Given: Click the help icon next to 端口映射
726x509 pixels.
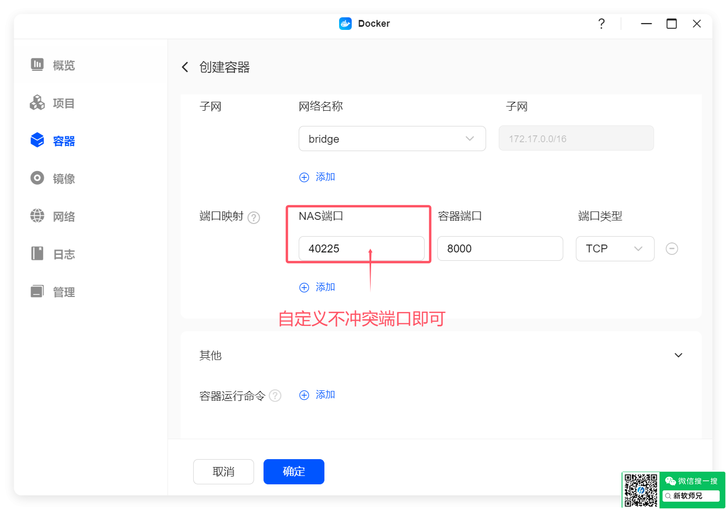Looking at the screenshot, I should 254,217.
